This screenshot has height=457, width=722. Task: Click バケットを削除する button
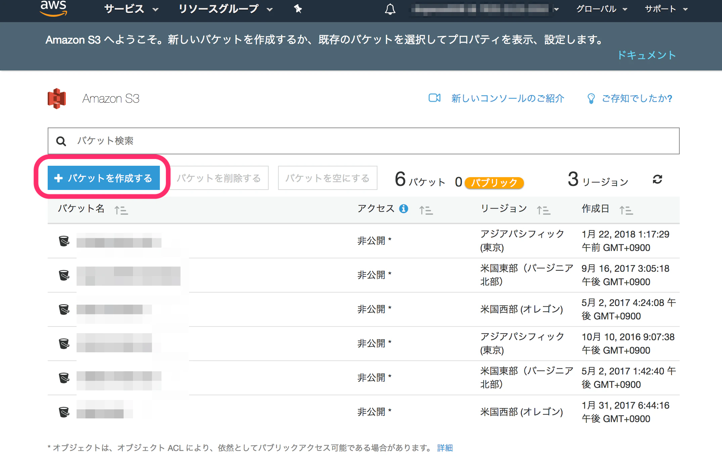(219, 178)
